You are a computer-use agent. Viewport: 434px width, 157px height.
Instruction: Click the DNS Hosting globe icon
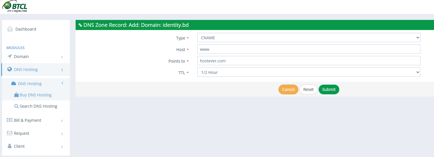coord(10,69)
